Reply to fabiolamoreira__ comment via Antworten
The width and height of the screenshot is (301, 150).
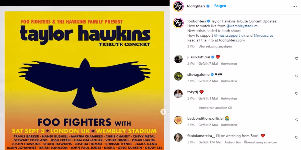[x=232, y=142]
